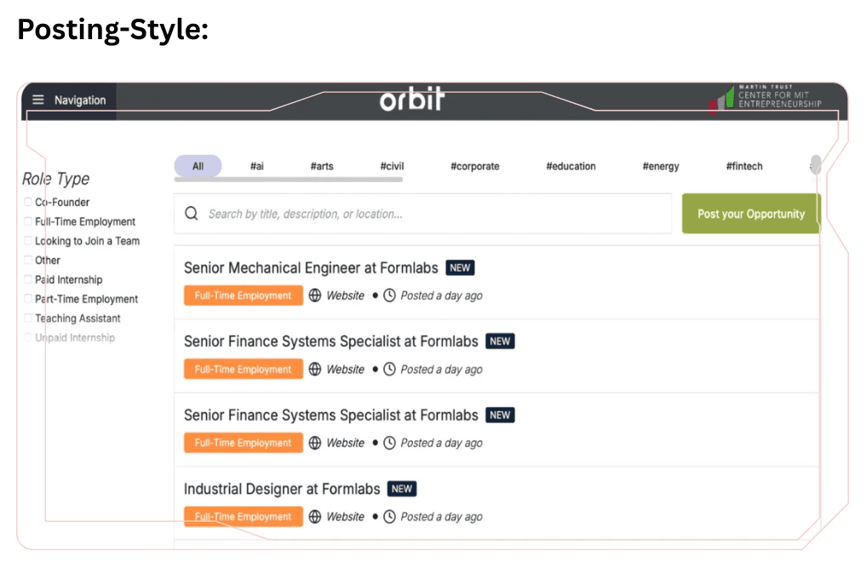The height and width of the screenshot is (584, 866).
Task: Click 'Posted a day ago' on Mechanical Engineer
Action: click(441, 296)
